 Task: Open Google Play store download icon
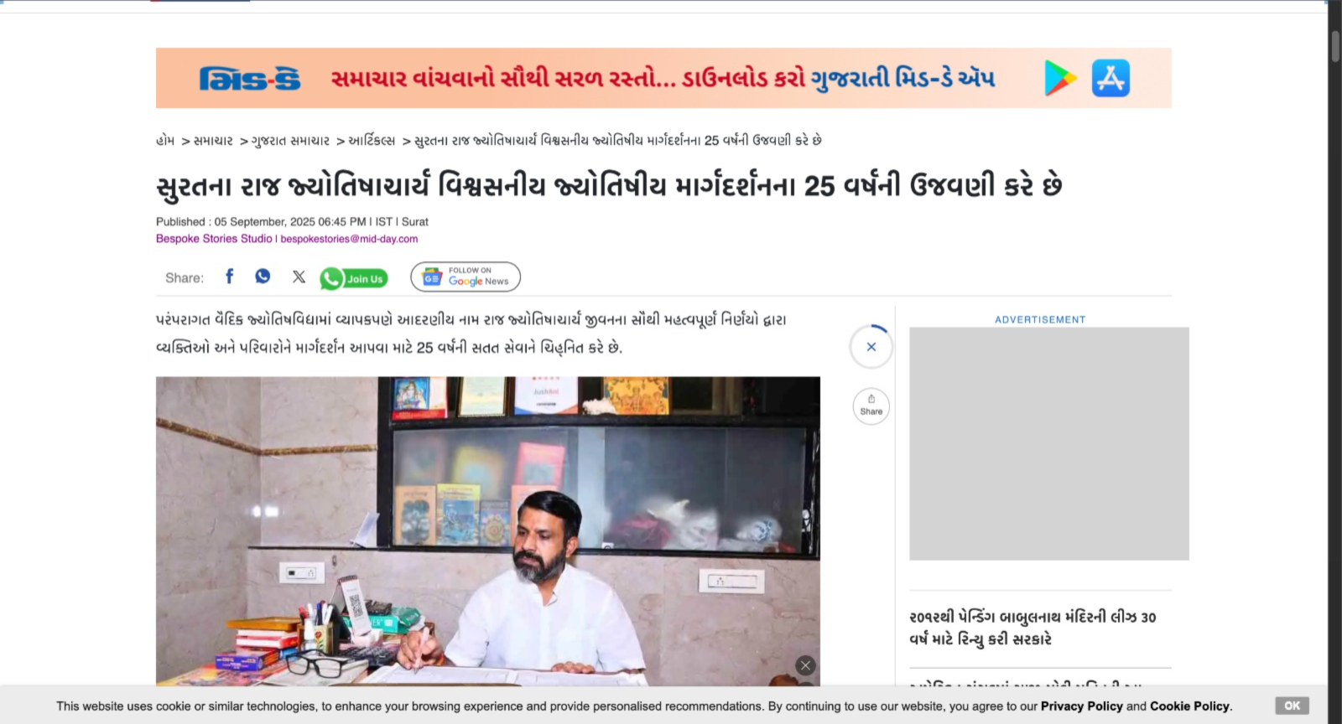click(x=1060, y=78)
